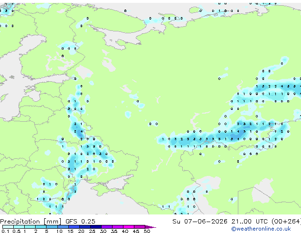Screen dimensions: 301x233
Task: Click the legend value '0.5'
Action: click(17, 231)
